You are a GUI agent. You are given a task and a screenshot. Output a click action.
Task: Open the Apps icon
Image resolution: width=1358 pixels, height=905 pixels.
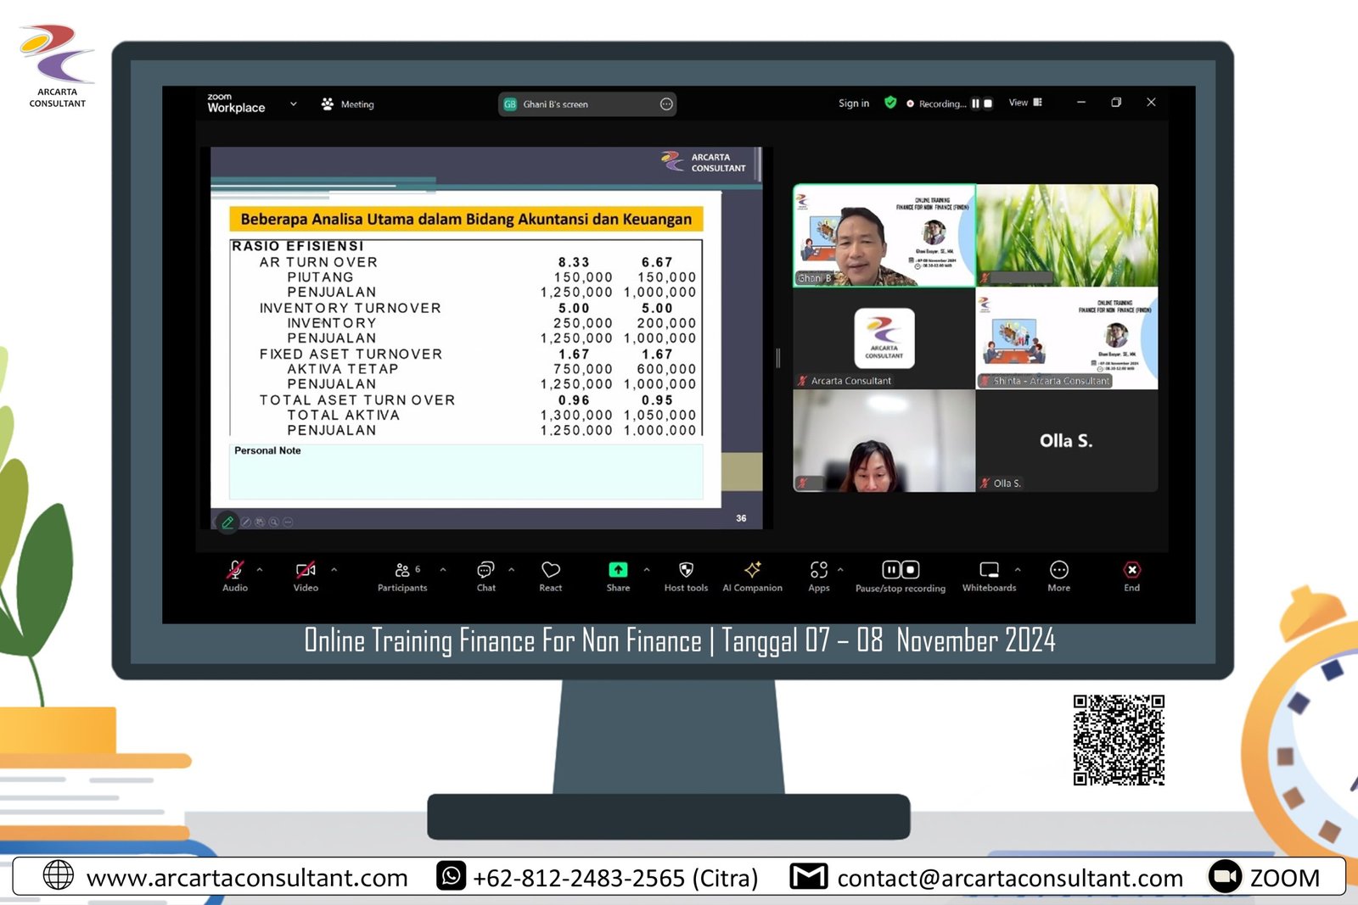coord(818,570)
